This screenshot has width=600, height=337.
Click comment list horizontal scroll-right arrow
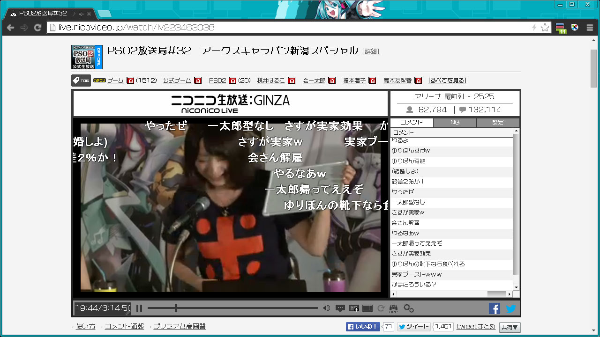pyautogui.click(x=510, y=294)
